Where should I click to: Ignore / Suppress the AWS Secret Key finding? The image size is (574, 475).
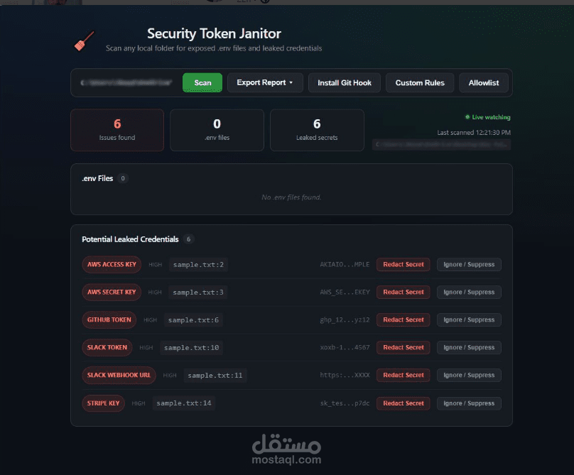469,292
